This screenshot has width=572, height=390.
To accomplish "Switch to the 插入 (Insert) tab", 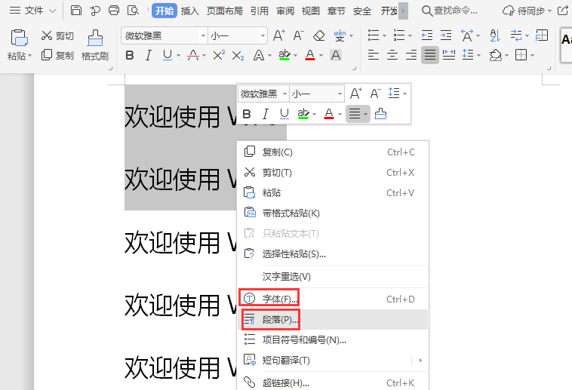I will (189, 11).
